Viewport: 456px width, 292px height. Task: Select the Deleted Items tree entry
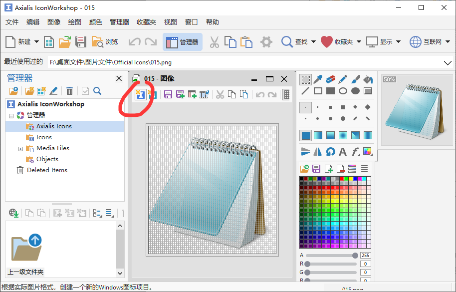47,170
